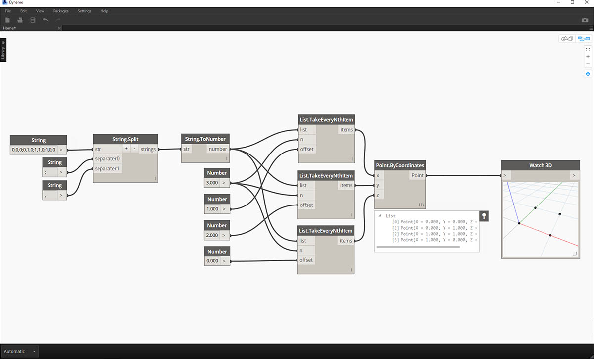
Task: Click the New file icon
Action: [7, 20]
